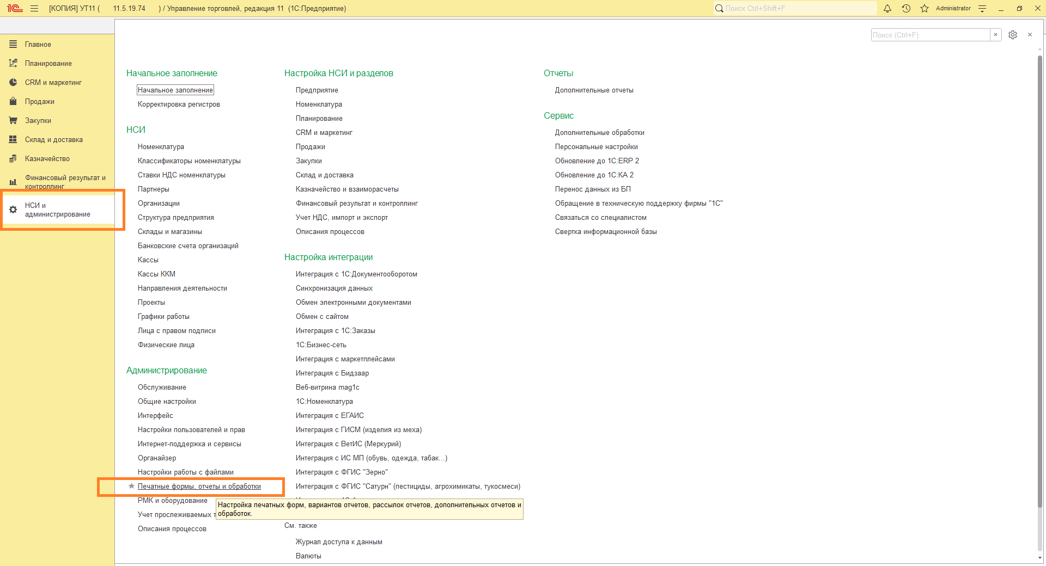Open Интернет-поддержка и сервисы

click(189, 444)
